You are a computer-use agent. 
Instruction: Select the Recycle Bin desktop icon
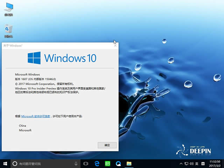(x=8, y=30)
